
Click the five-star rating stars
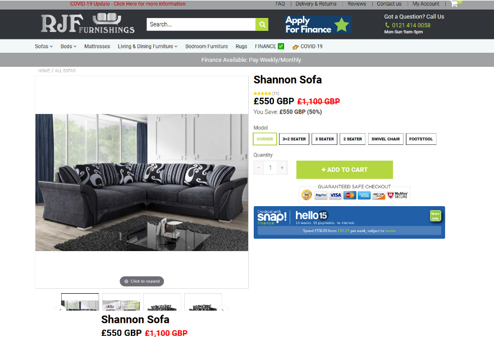pyautogui.click(x=262, y=93)
